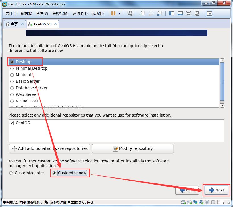Pause the virtual machine with the pause icon
Image resolution: width=233 pixels, height=207 pixels.
coord(113,13)
